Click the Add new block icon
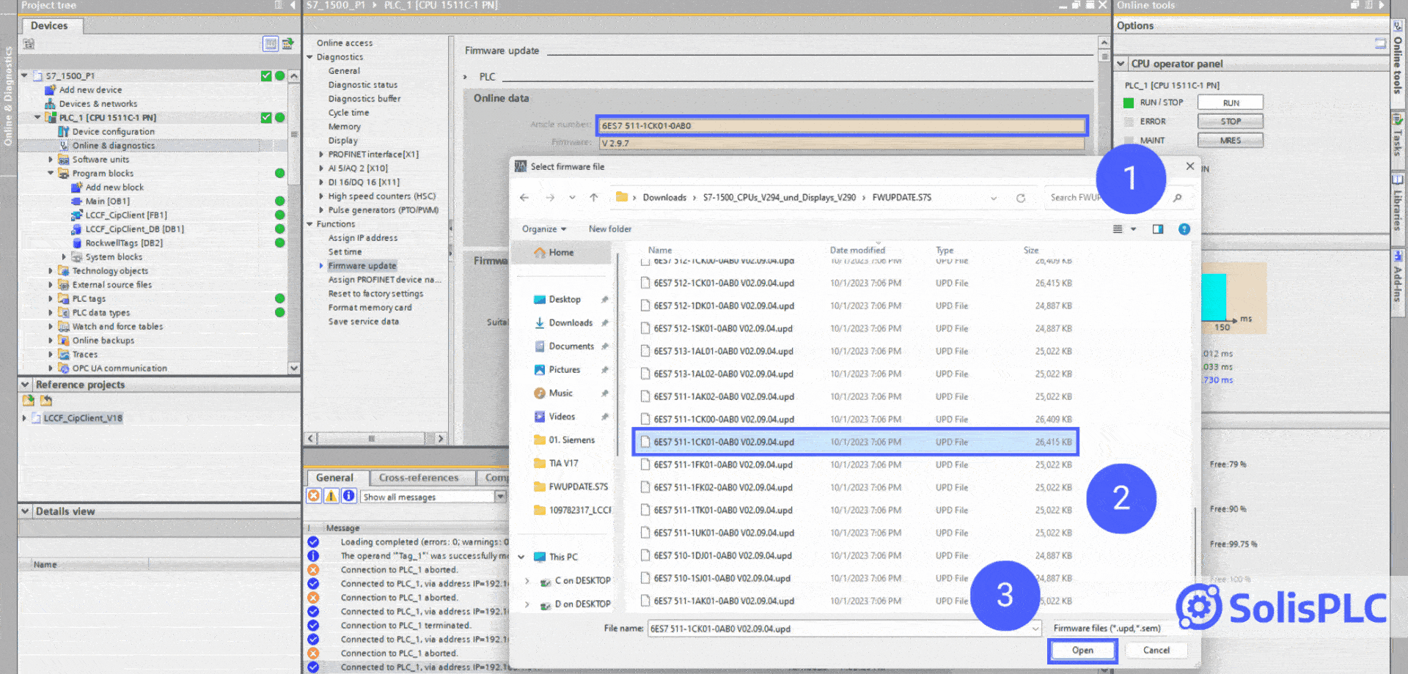The width and height of the screenshot is (1408, 674). [78, 187]
